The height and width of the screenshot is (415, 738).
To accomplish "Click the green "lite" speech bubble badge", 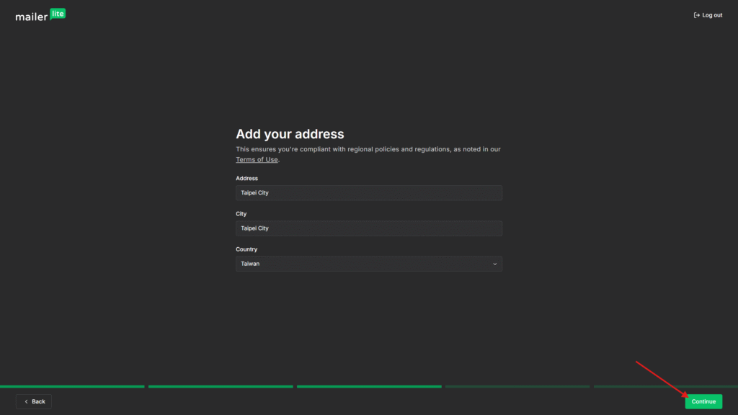I will coord(58,14).
